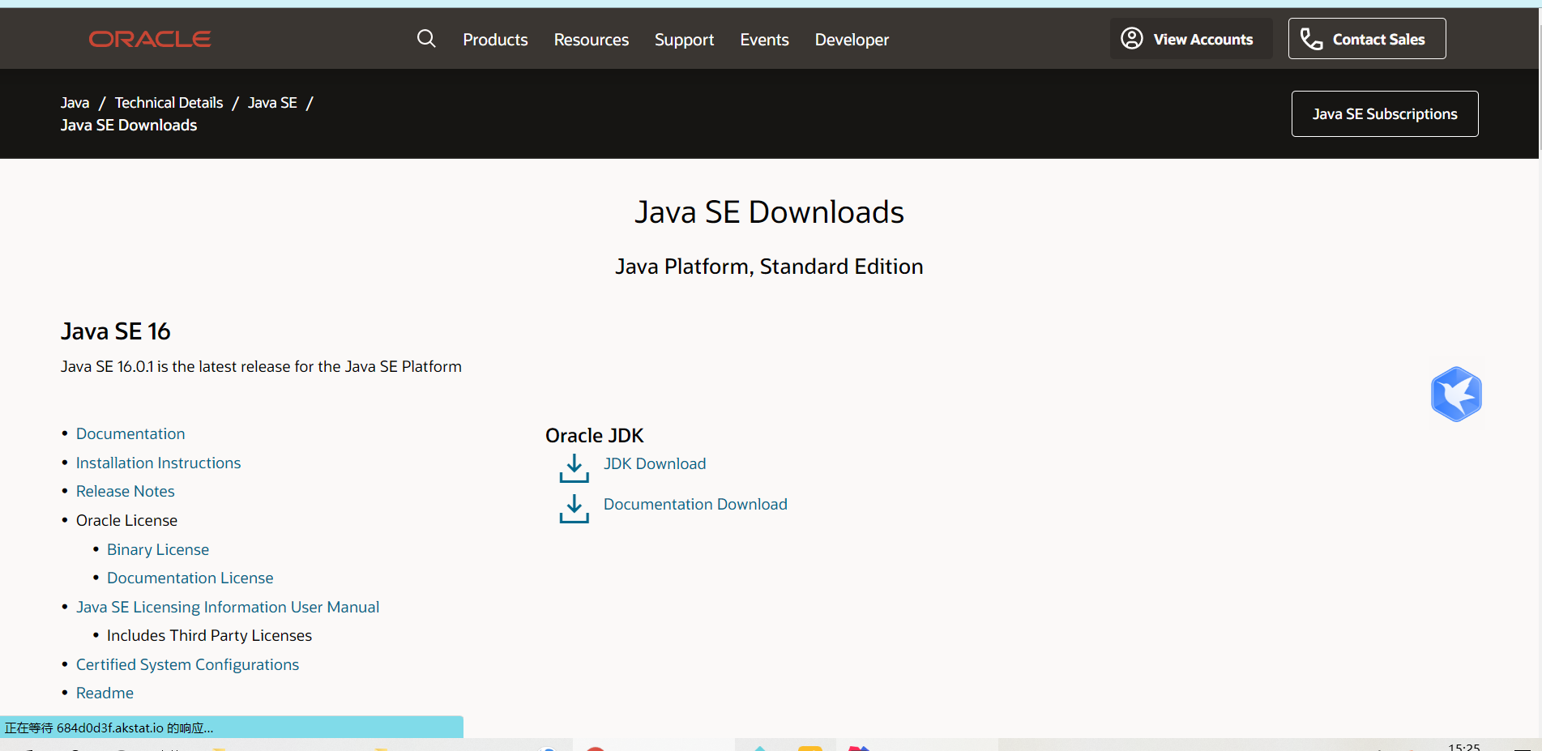Open Java SE Licensing Information User Manual

click(228, 607)
